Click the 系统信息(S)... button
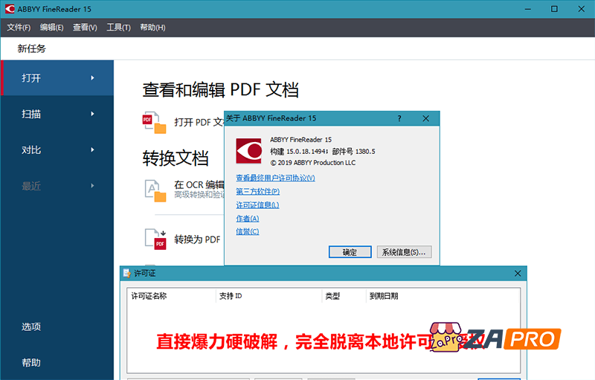Viewport: 595px width, 380px height. point(404,252)
